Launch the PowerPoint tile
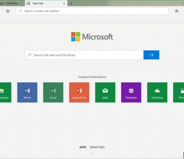The width and height of the screenshot is (184, 159). click(x=79, y=93)
